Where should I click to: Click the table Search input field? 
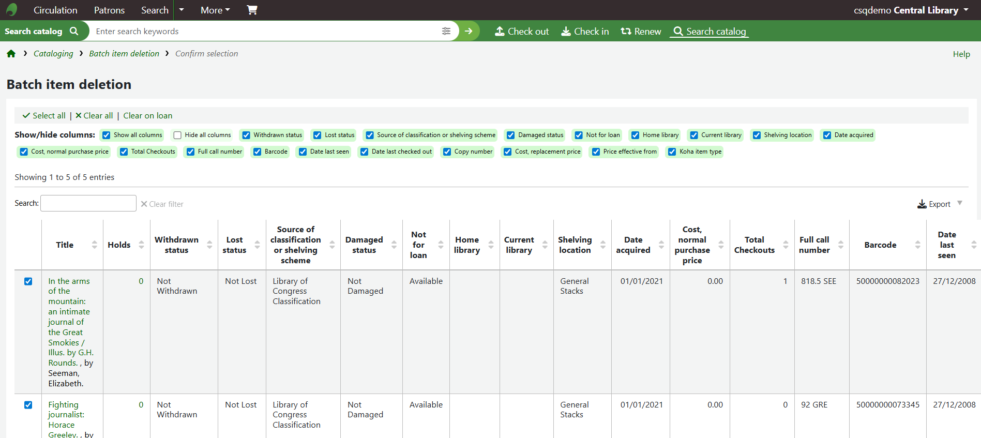88,203
